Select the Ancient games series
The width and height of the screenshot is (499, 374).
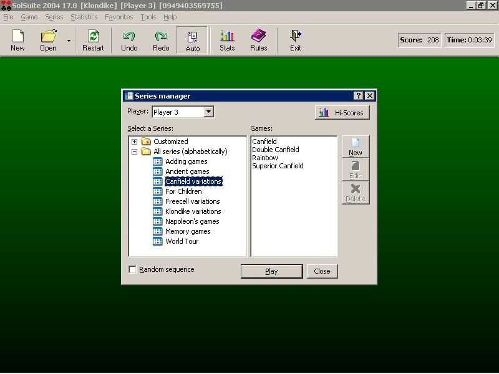[187, 171]
